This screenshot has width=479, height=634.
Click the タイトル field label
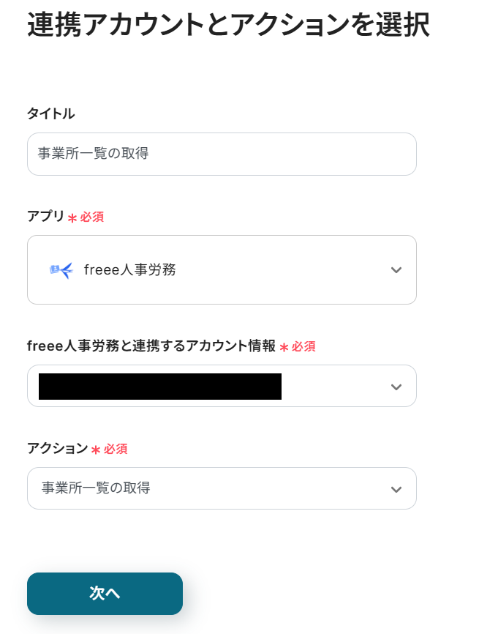(50, 113)
